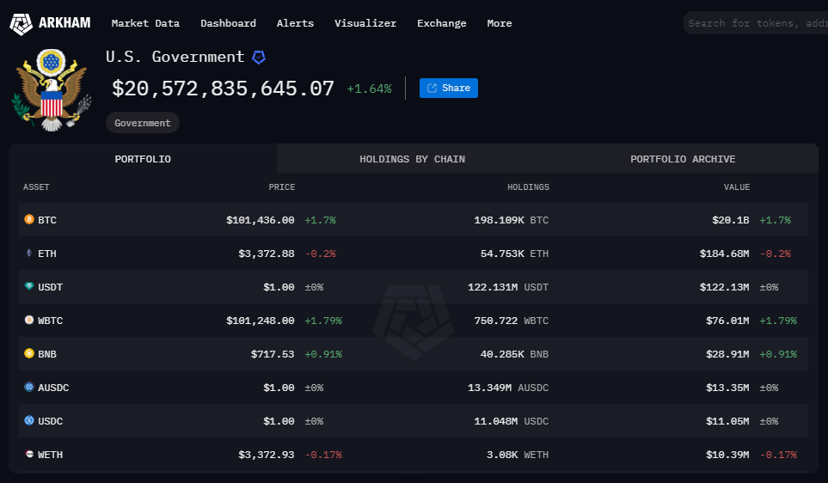Viewport: 828px width, 483px height.
Task: Focus the token search field
Action: pos(755,23)
